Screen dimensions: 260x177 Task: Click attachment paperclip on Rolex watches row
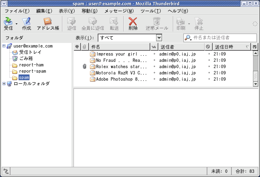click(x=84, y=67)
